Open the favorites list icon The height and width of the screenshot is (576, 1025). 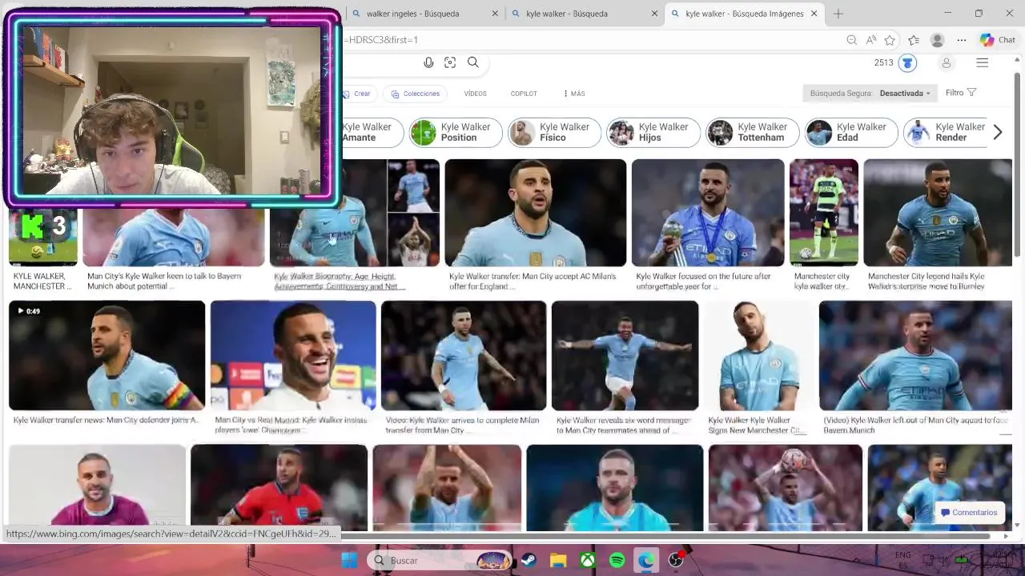point(914,40)
